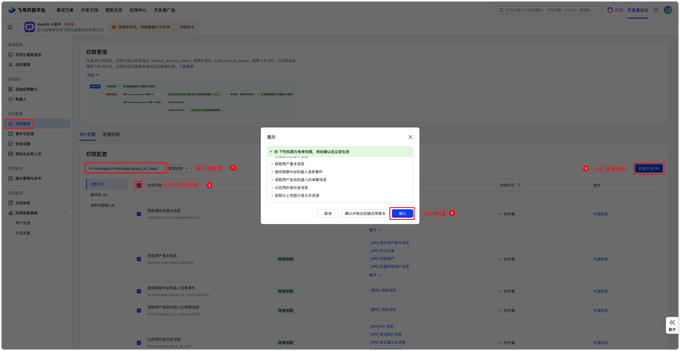
Task: Open the 权限名称 filter dropdown
Action: (179, 168)
